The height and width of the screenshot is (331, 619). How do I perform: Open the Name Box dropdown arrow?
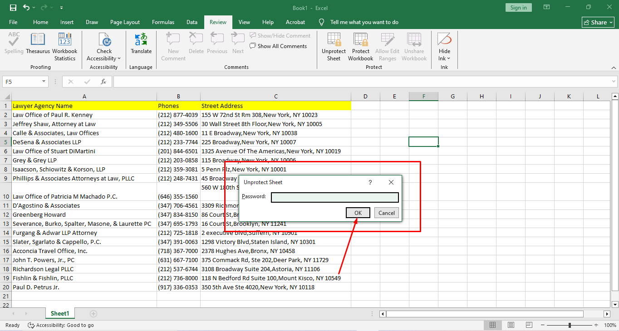point(44,82)
